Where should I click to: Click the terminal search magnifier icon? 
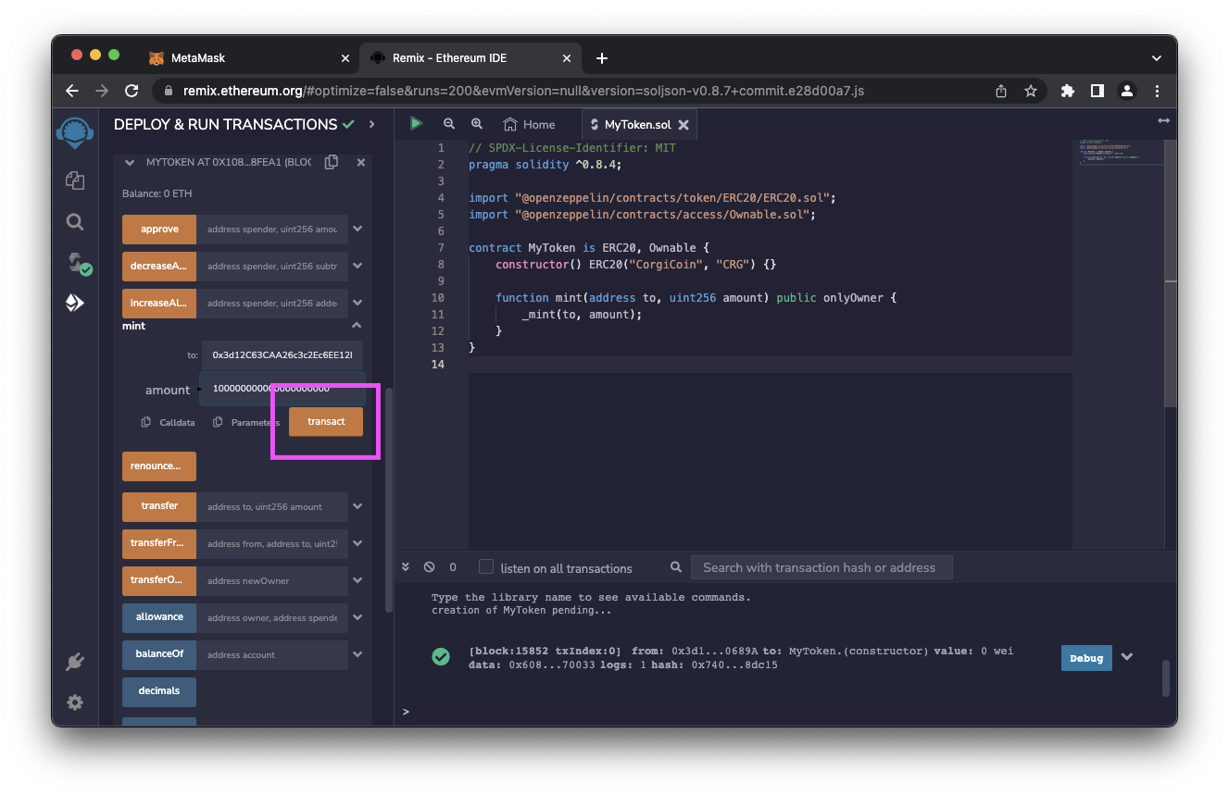pos(676,567)
